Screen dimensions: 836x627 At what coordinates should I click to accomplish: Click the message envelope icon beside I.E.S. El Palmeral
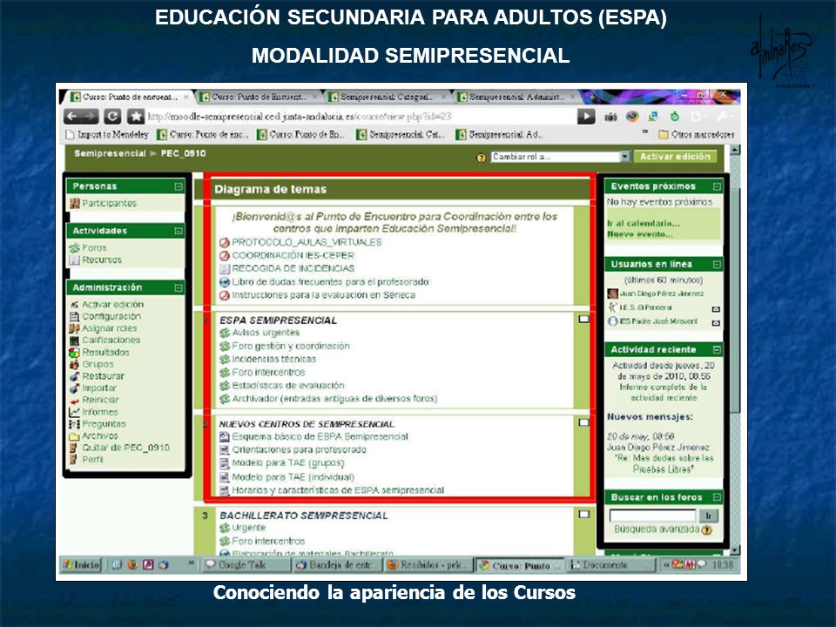pos(716,308)
